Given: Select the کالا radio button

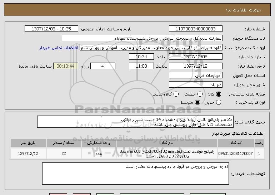Looking at the screenshot, I should click(x=219, y=94).
